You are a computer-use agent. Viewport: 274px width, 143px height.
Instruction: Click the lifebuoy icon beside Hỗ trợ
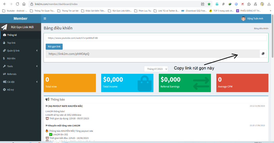click(x=4, y=89)
